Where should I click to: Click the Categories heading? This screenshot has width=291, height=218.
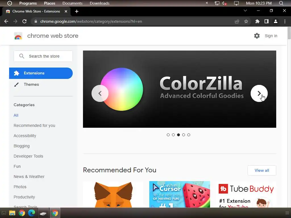click(x=24, y=105)
